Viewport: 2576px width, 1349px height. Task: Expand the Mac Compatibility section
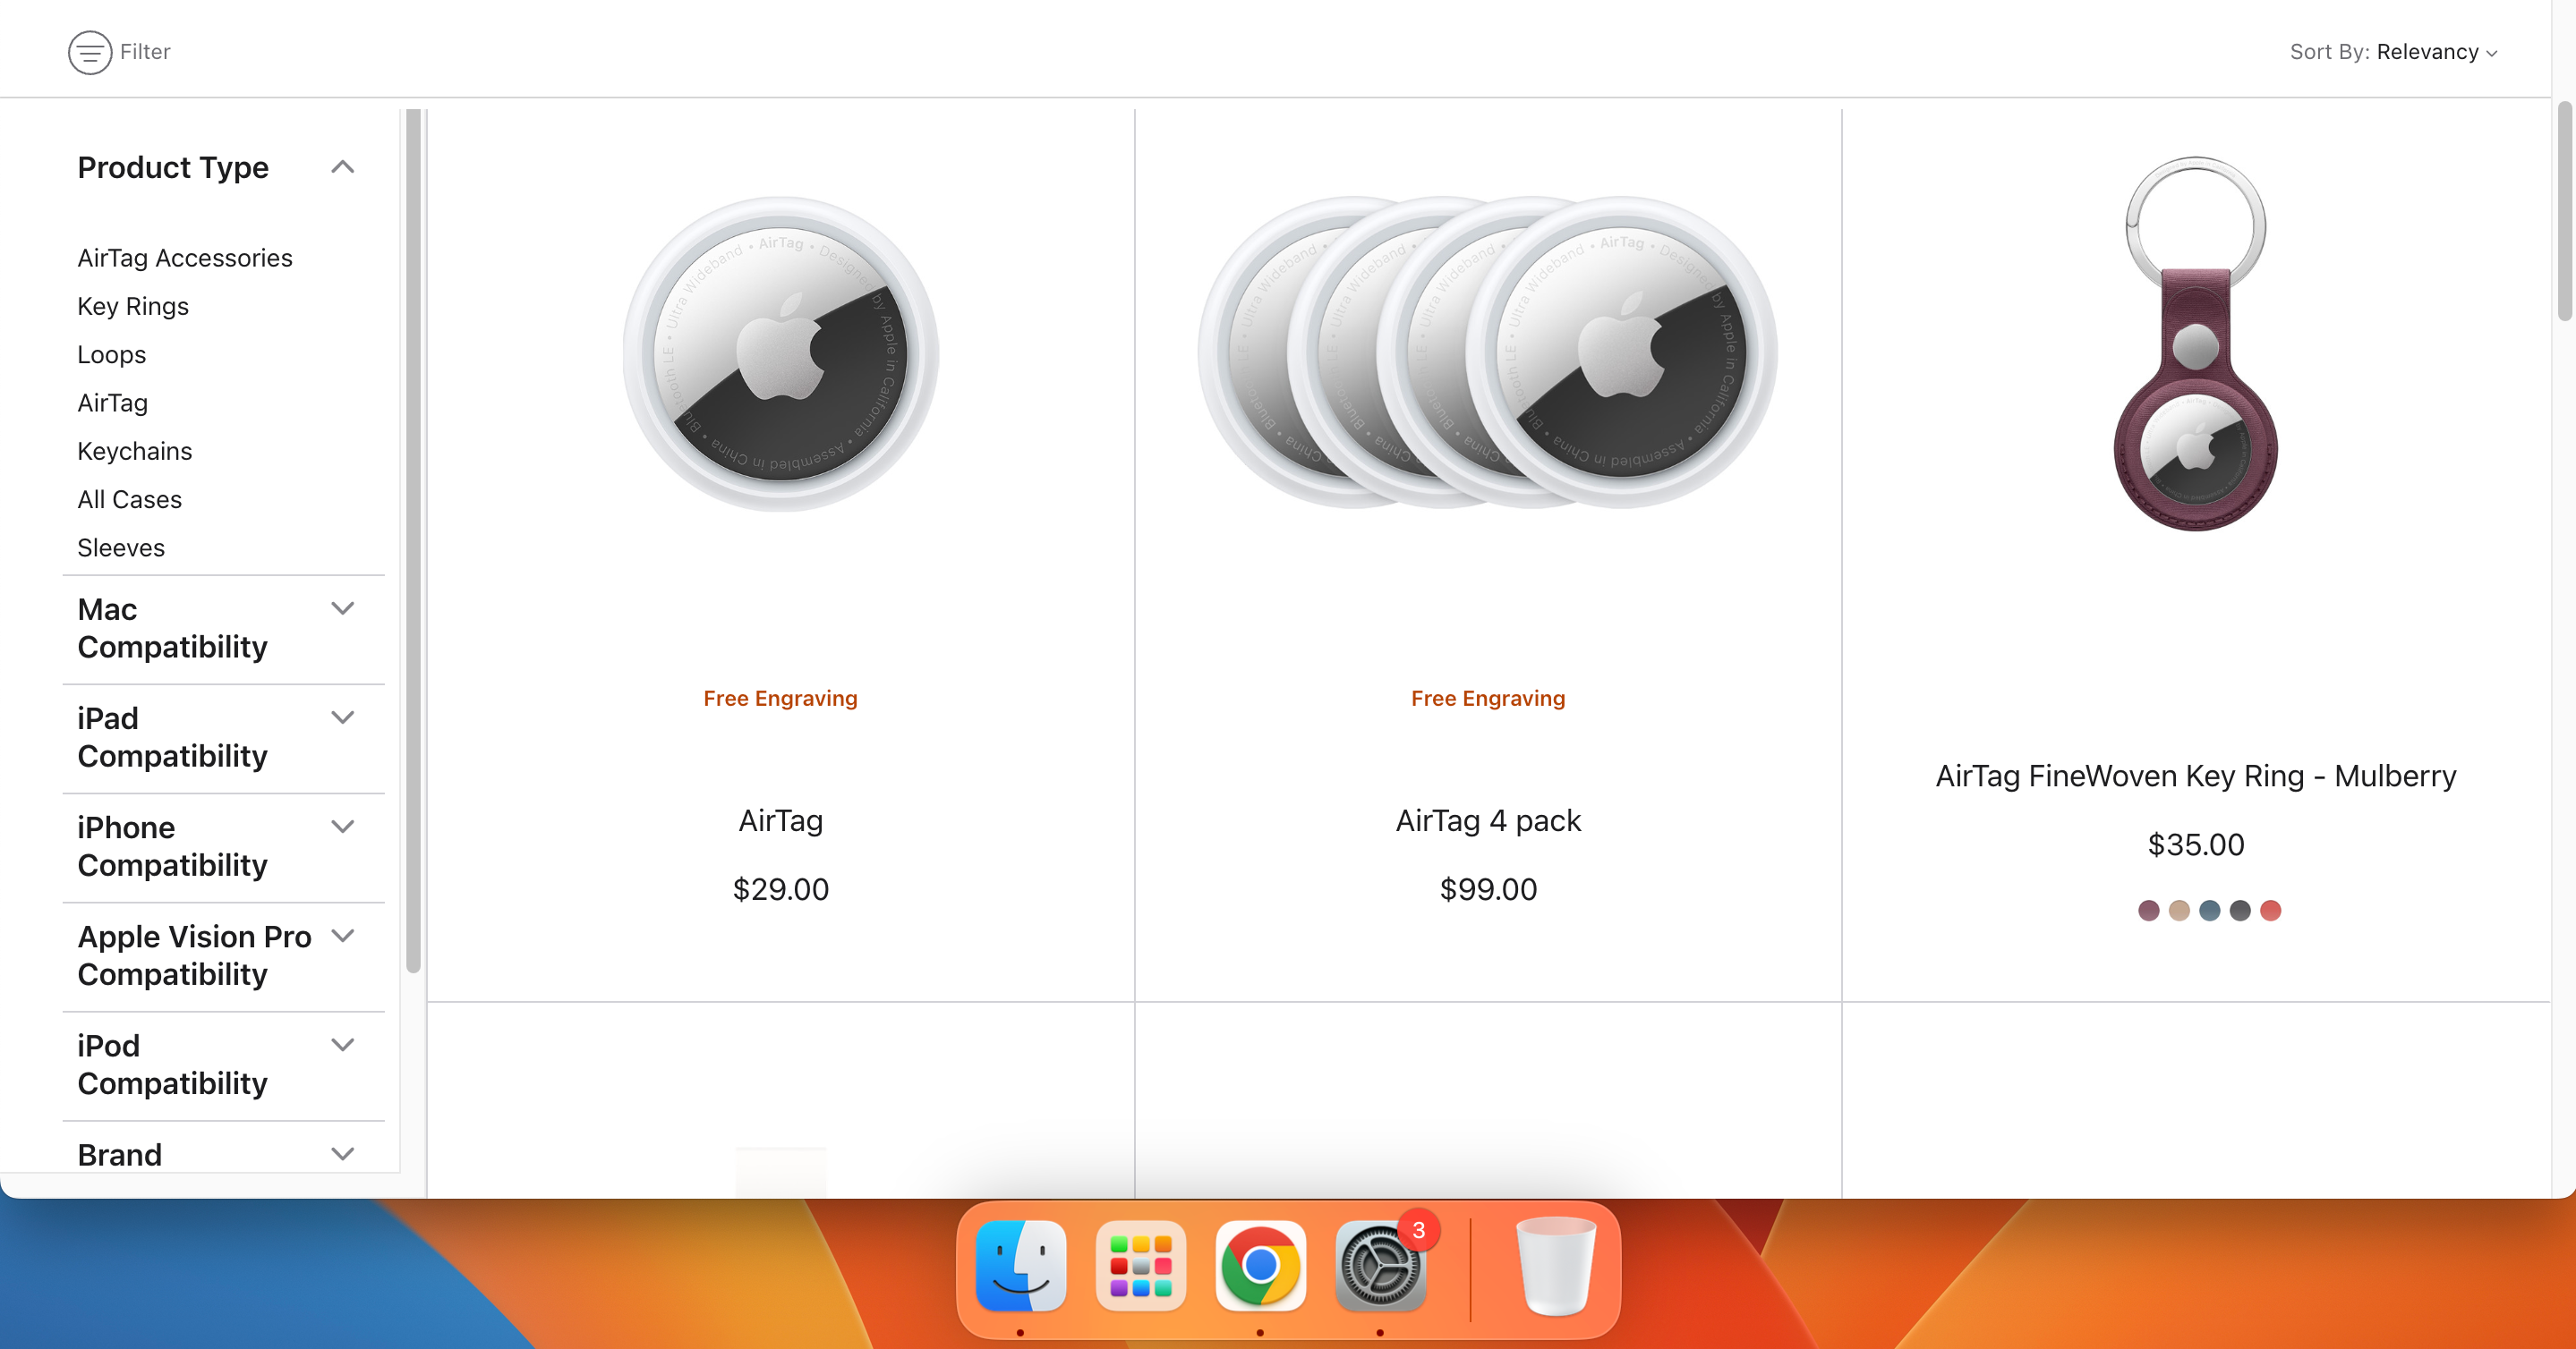tap(343, 608)
